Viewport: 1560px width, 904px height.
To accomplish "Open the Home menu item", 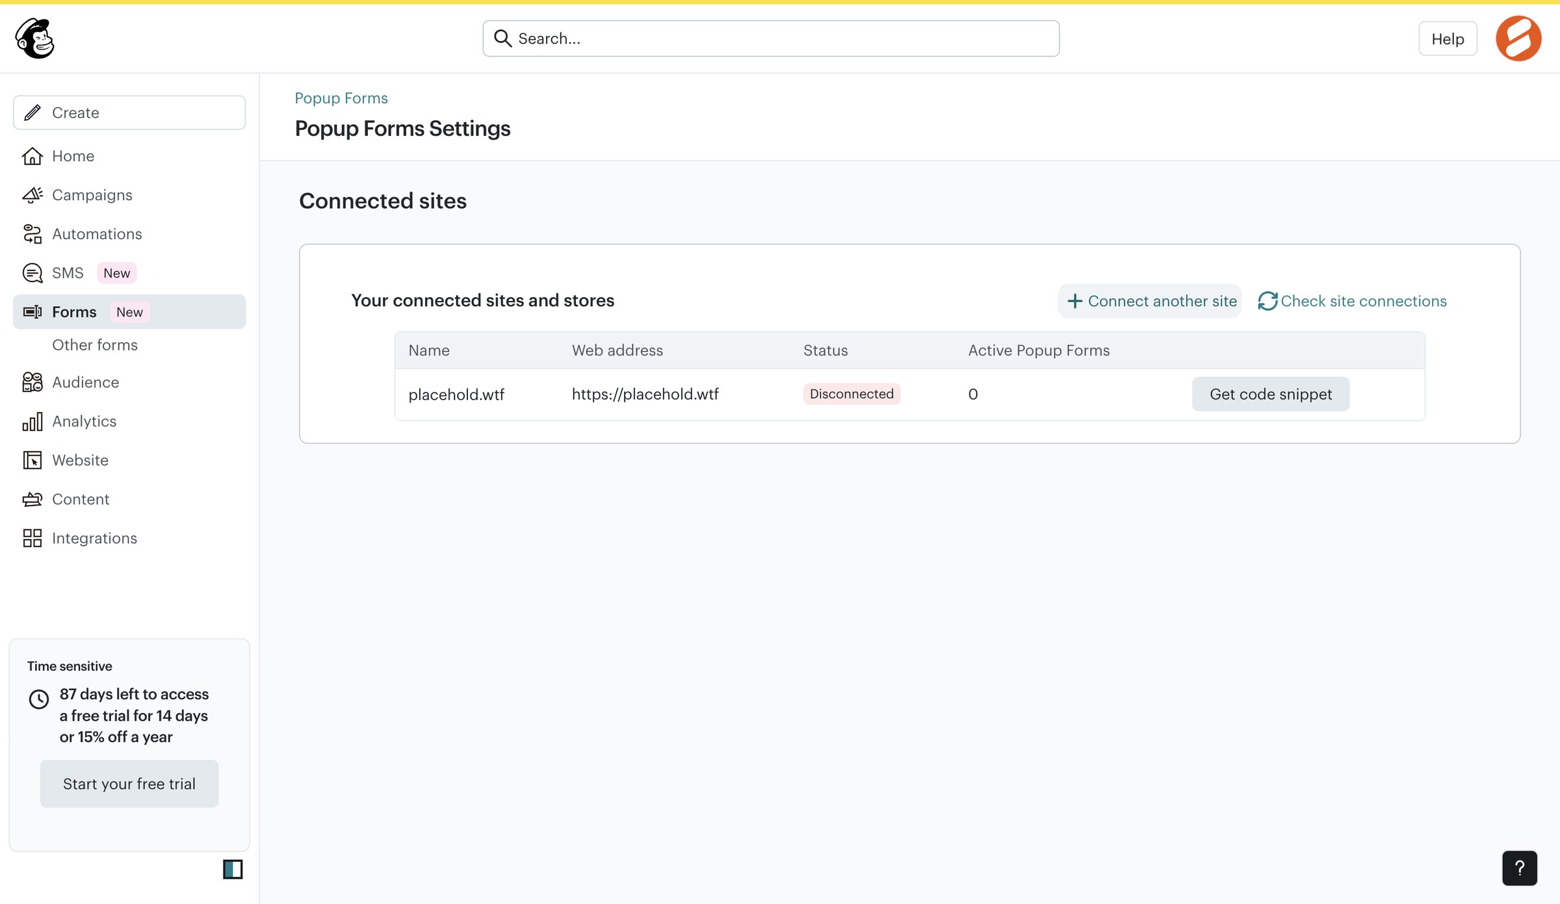I will [x=129, y=156].
